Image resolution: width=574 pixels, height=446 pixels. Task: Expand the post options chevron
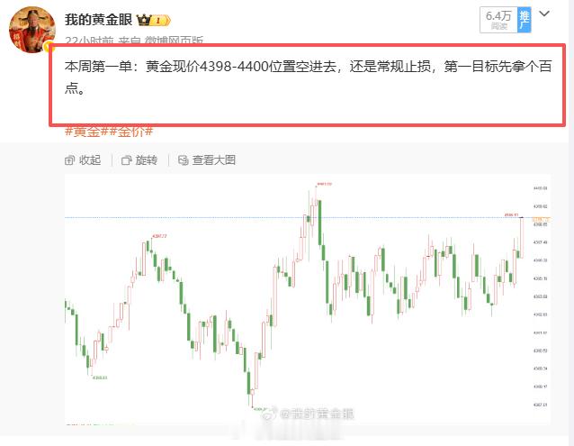coord(544,14)
